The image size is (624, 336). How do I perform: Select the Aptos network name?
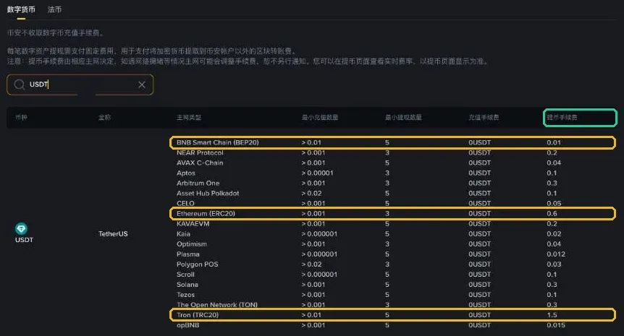tap(186, 173)
